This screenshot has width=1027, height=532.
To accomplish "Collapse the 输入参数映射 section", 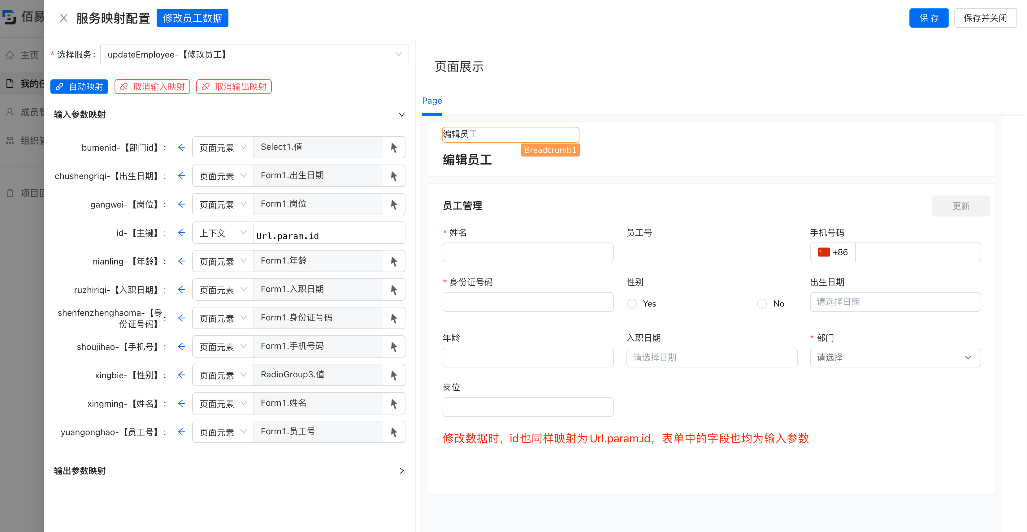I will click(x=401, y=115).
